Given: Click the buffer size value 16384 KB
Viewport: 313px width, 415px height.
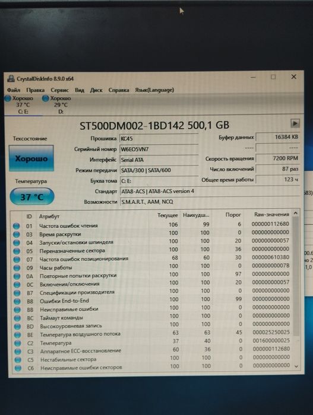Looking at the screenshot, I should coord(277,137).
